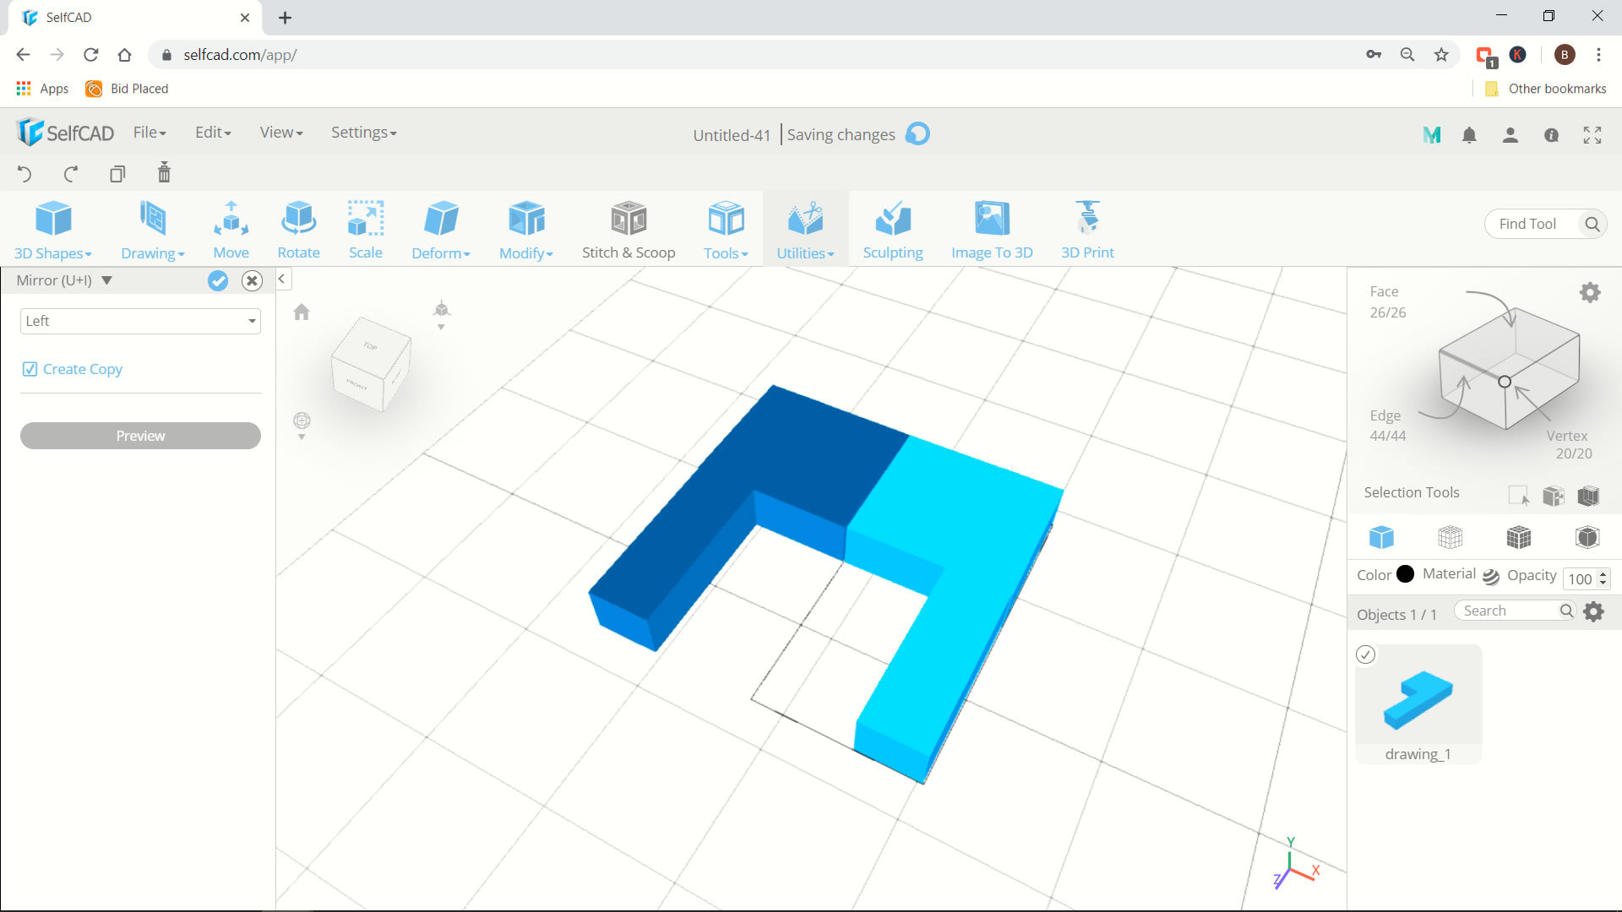Click the view orientation cube

click(371, 364)
